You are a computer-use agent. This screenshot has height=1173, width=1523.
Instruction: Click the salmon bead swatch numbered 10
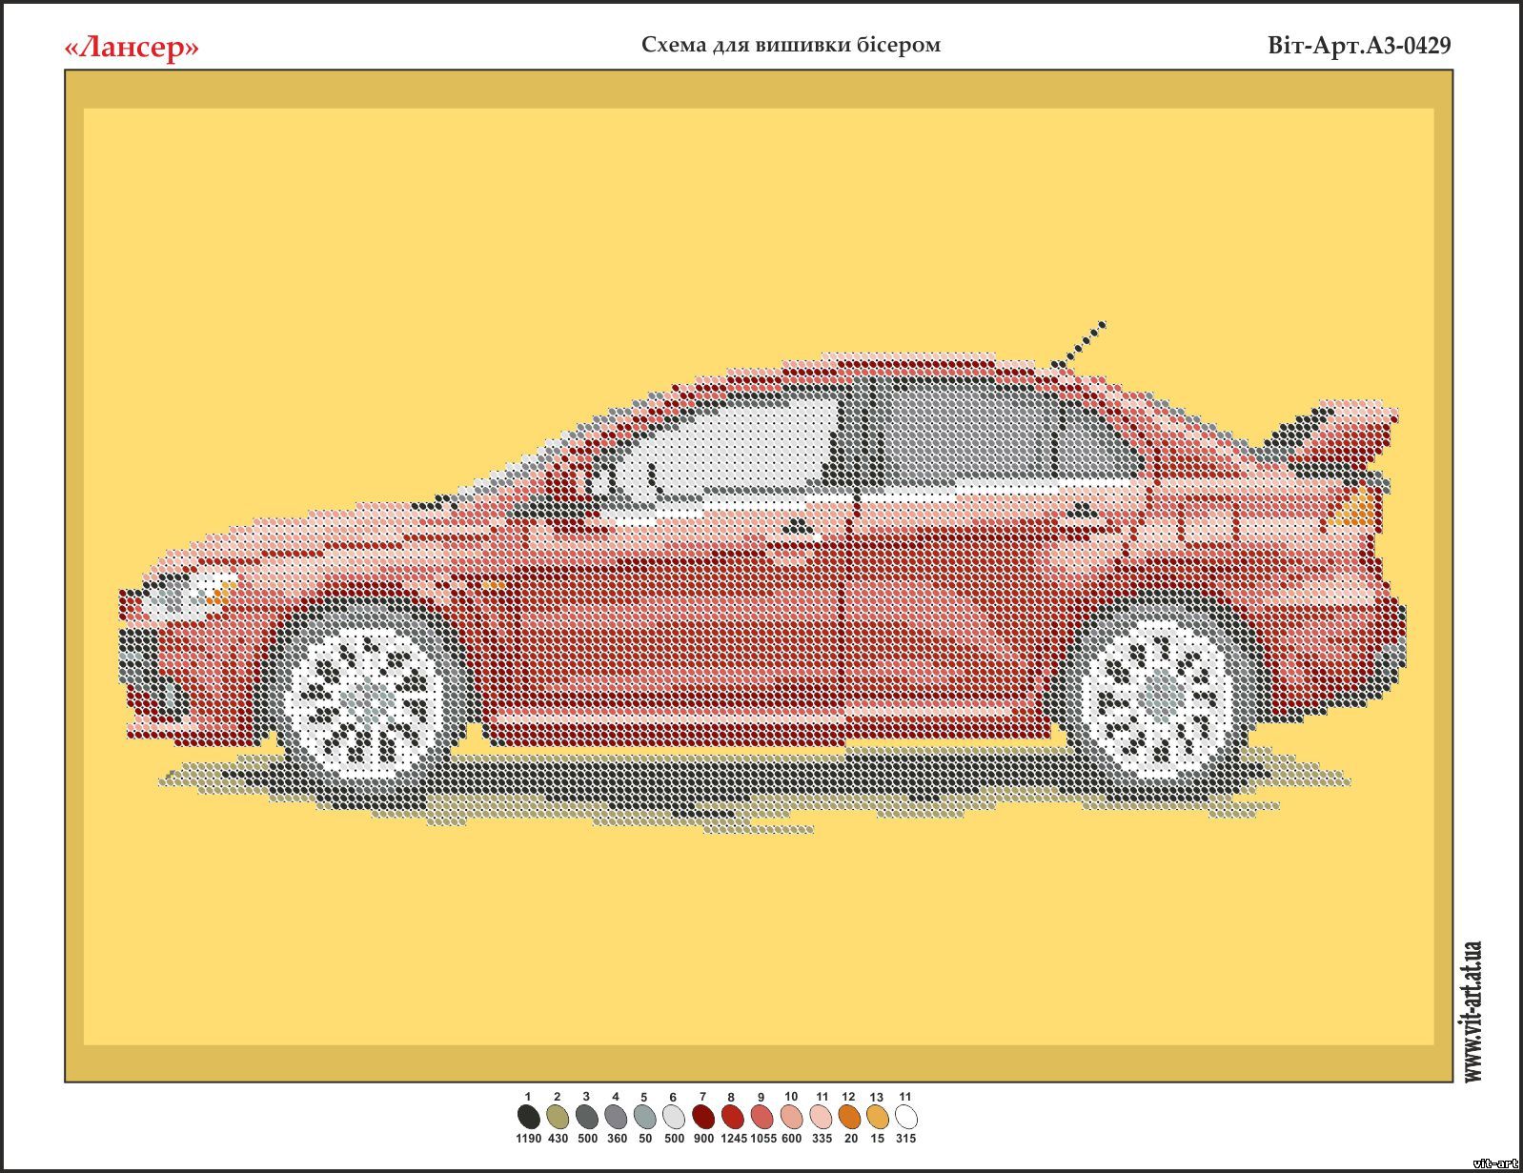791,1117
